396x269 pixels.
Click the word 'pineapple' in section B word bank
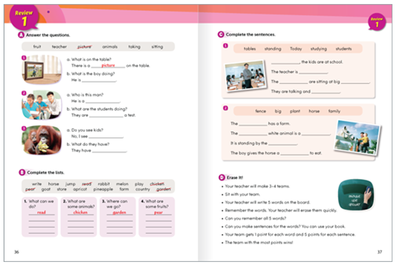coord(103,189)
